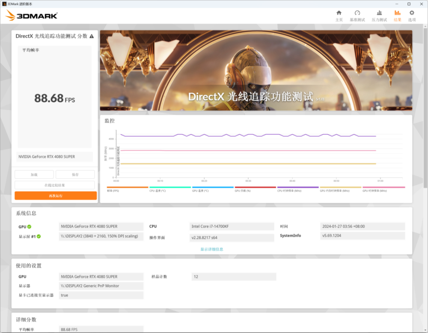The image size is (428, 333).
Task: Click the 监控 monitoring section heading
Action: [110, 121]
